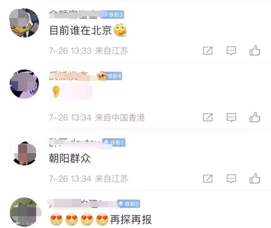The image size is (271, 228).
Task: Reply to the 朝阳群众 comment
Action: tap(231, 178)
